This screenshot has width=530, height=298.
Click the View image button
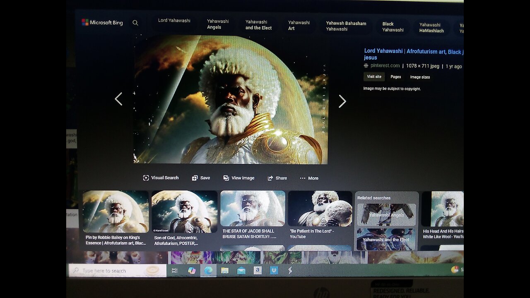pyautogui.click(x=239, y=178)
